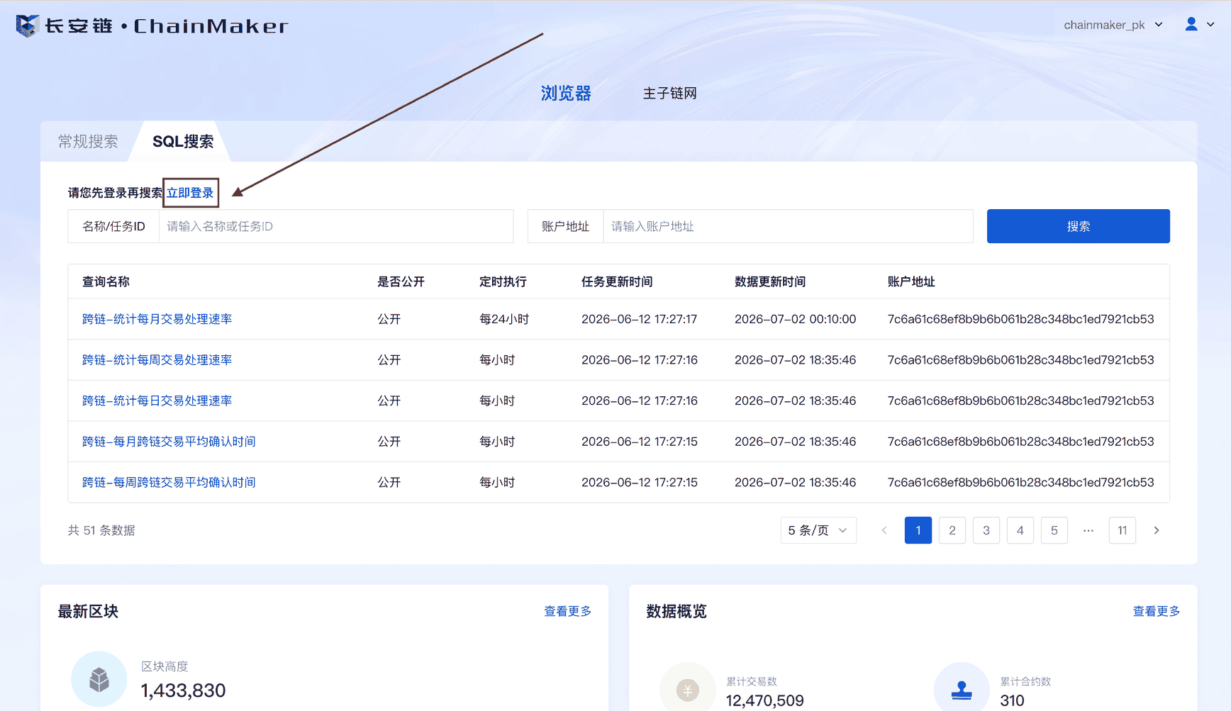Click the blue 搜索 button

click(1078, 226)
